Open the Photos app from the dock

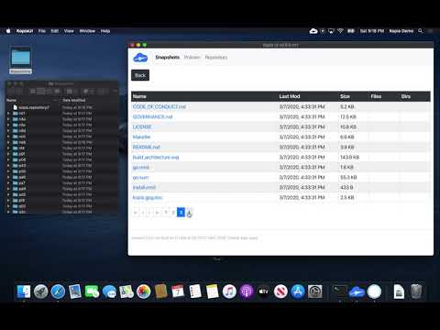click(x=143, y=291)
